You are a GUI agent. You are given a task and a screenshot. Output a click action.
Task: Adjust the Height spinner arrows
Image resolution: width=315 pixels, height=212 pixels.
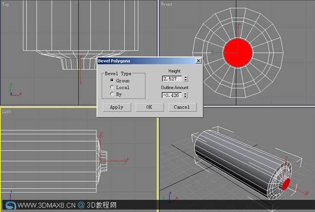(186, 79)
